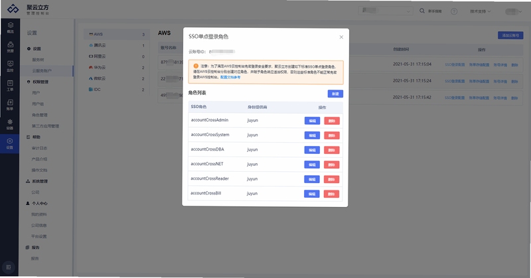Open the 配置文档参考 link in notice
This screenshot has height=278, width=531.
click(230, 77)
